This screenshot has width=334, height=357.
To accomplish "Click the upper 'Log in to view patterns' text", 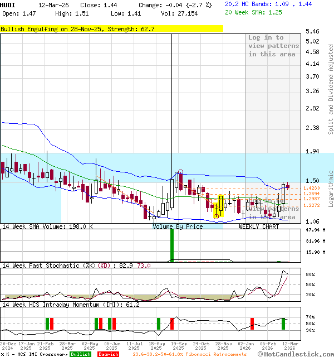I will (273, 46).
